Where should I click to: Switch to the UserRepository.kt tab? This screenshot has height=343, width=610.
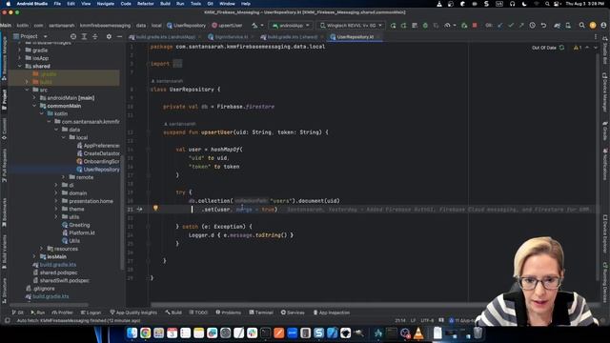pos(355,37)
